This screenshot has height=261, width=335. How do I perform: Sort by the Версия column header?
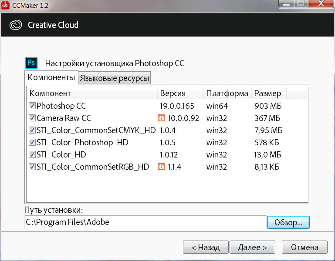tap(180, 94)
